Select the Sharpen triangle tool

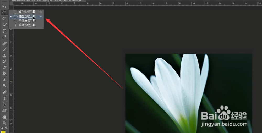click(4, 80)
